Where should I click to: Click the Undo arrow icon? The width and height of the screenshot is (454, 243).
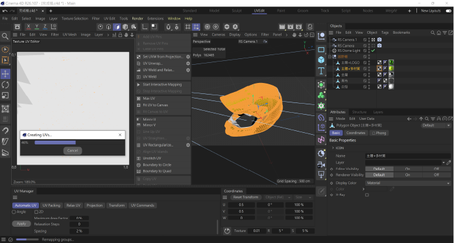tap(5, 11)
